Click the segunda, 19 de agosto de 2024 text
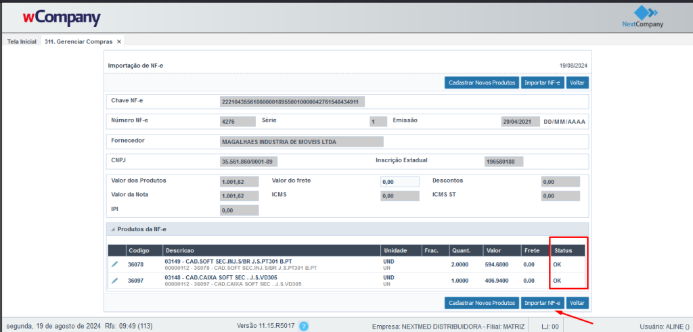Viewport: 693px width, 332px height. [x=54, y=327]
